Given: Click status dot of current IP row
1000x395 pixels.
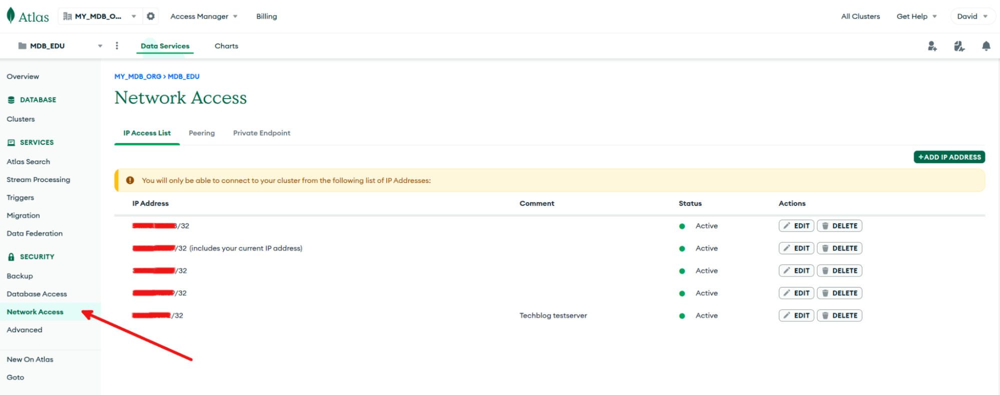Looking at the screenshot, I should [x=682, y=248].
